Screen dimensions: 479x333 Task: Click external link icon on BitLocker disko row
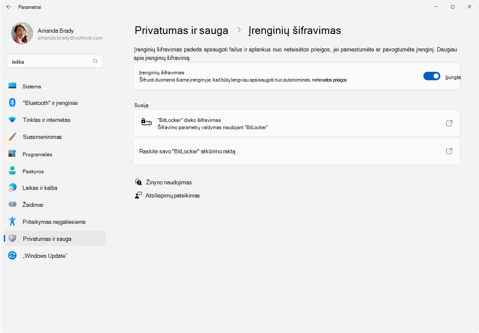coord(449,123)
